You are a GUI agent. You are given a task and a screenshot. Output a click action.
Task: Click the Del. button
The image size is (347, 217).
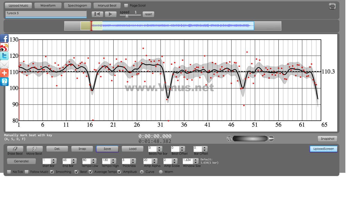57,149
